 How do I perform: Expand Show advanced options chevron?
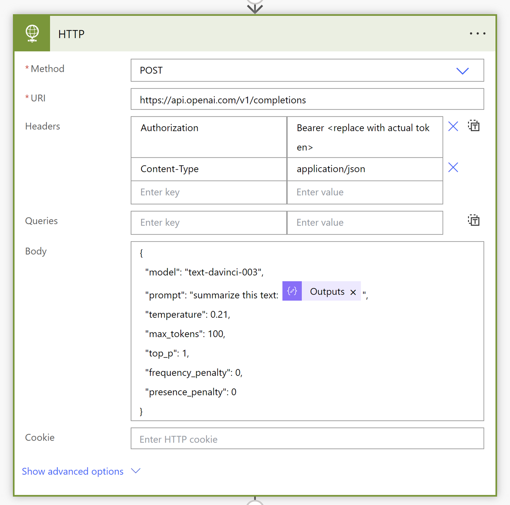pyautogui.click(x=136, y=471)
